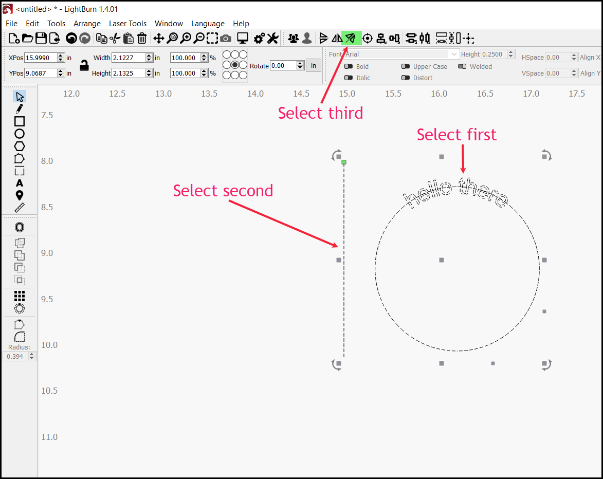The width and height of the screenshot is (603, 479).
Task: Select the Position Laser marker tool
Action: click(x=20, y=195)
